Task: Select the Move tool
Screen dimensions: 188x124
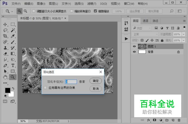Action: click(5, 24)
